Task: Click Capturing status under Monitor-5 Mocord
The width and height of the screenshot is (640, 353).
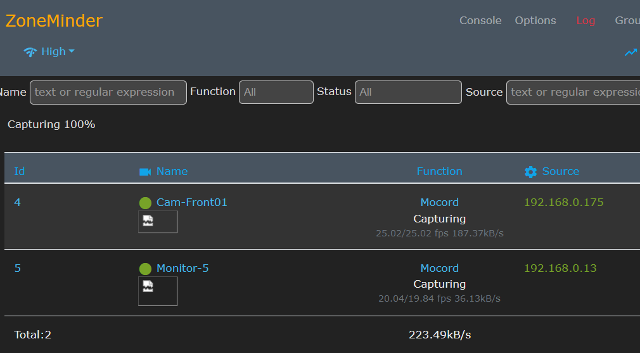Action: coord(440,285)
